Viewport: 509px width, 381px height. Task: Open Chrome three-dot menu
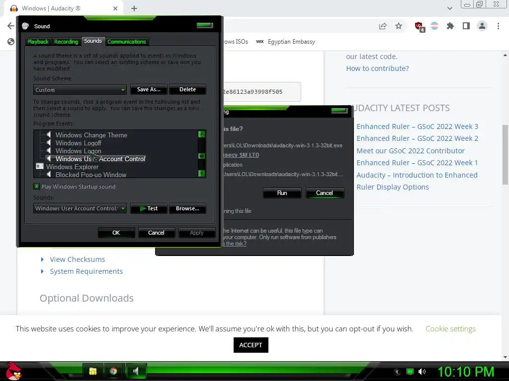click(x=498, y=26)
